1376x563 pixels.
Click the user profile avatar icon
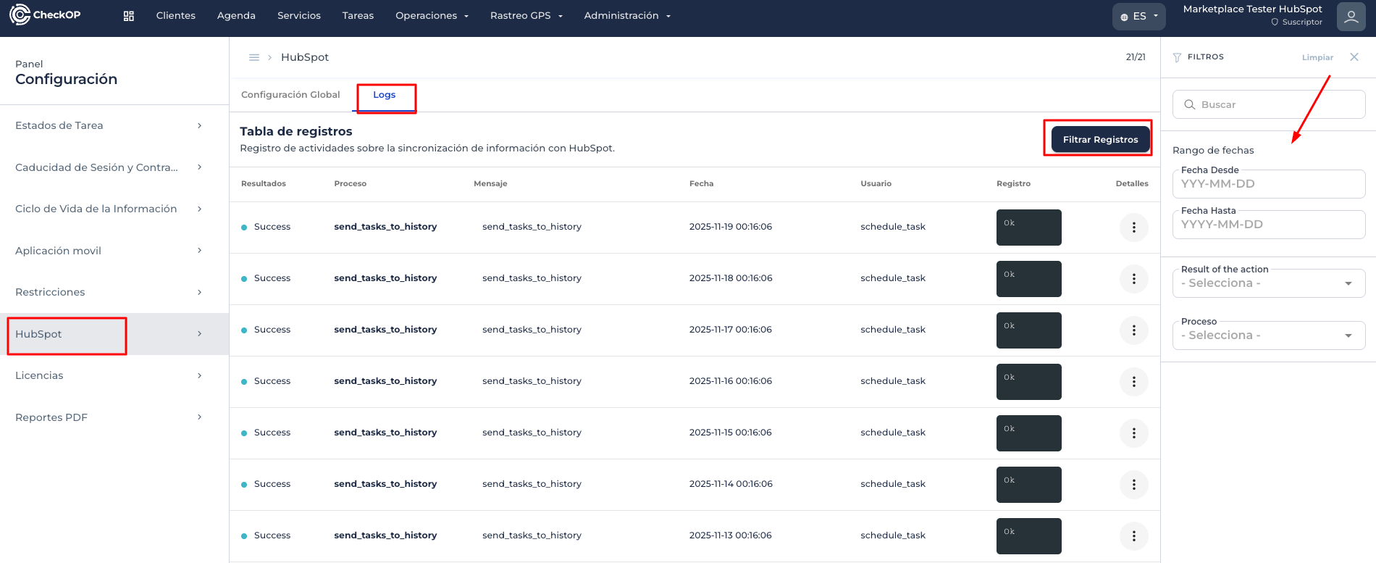[1351, 17]
